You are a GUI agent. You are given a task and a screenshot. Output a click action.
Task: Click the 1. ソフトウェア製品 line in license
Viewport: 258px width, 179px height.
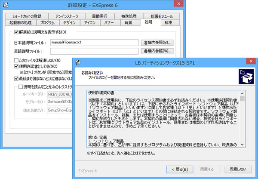106,141
